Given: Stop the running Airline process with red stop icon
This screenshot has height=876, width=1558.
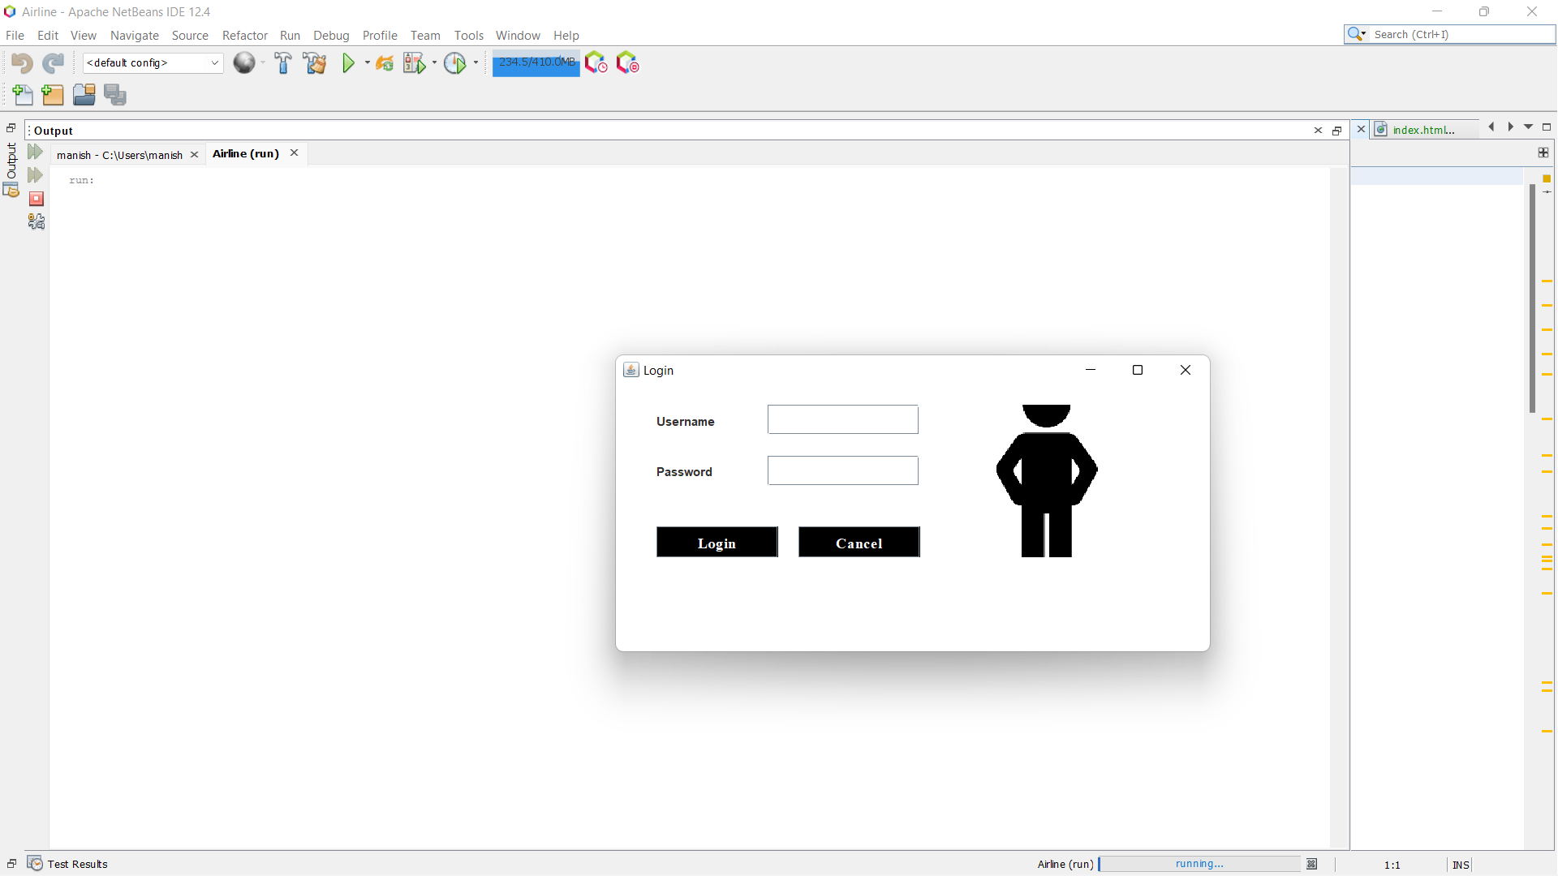Looking at the screenshot, I should click(x=36, y=199).
